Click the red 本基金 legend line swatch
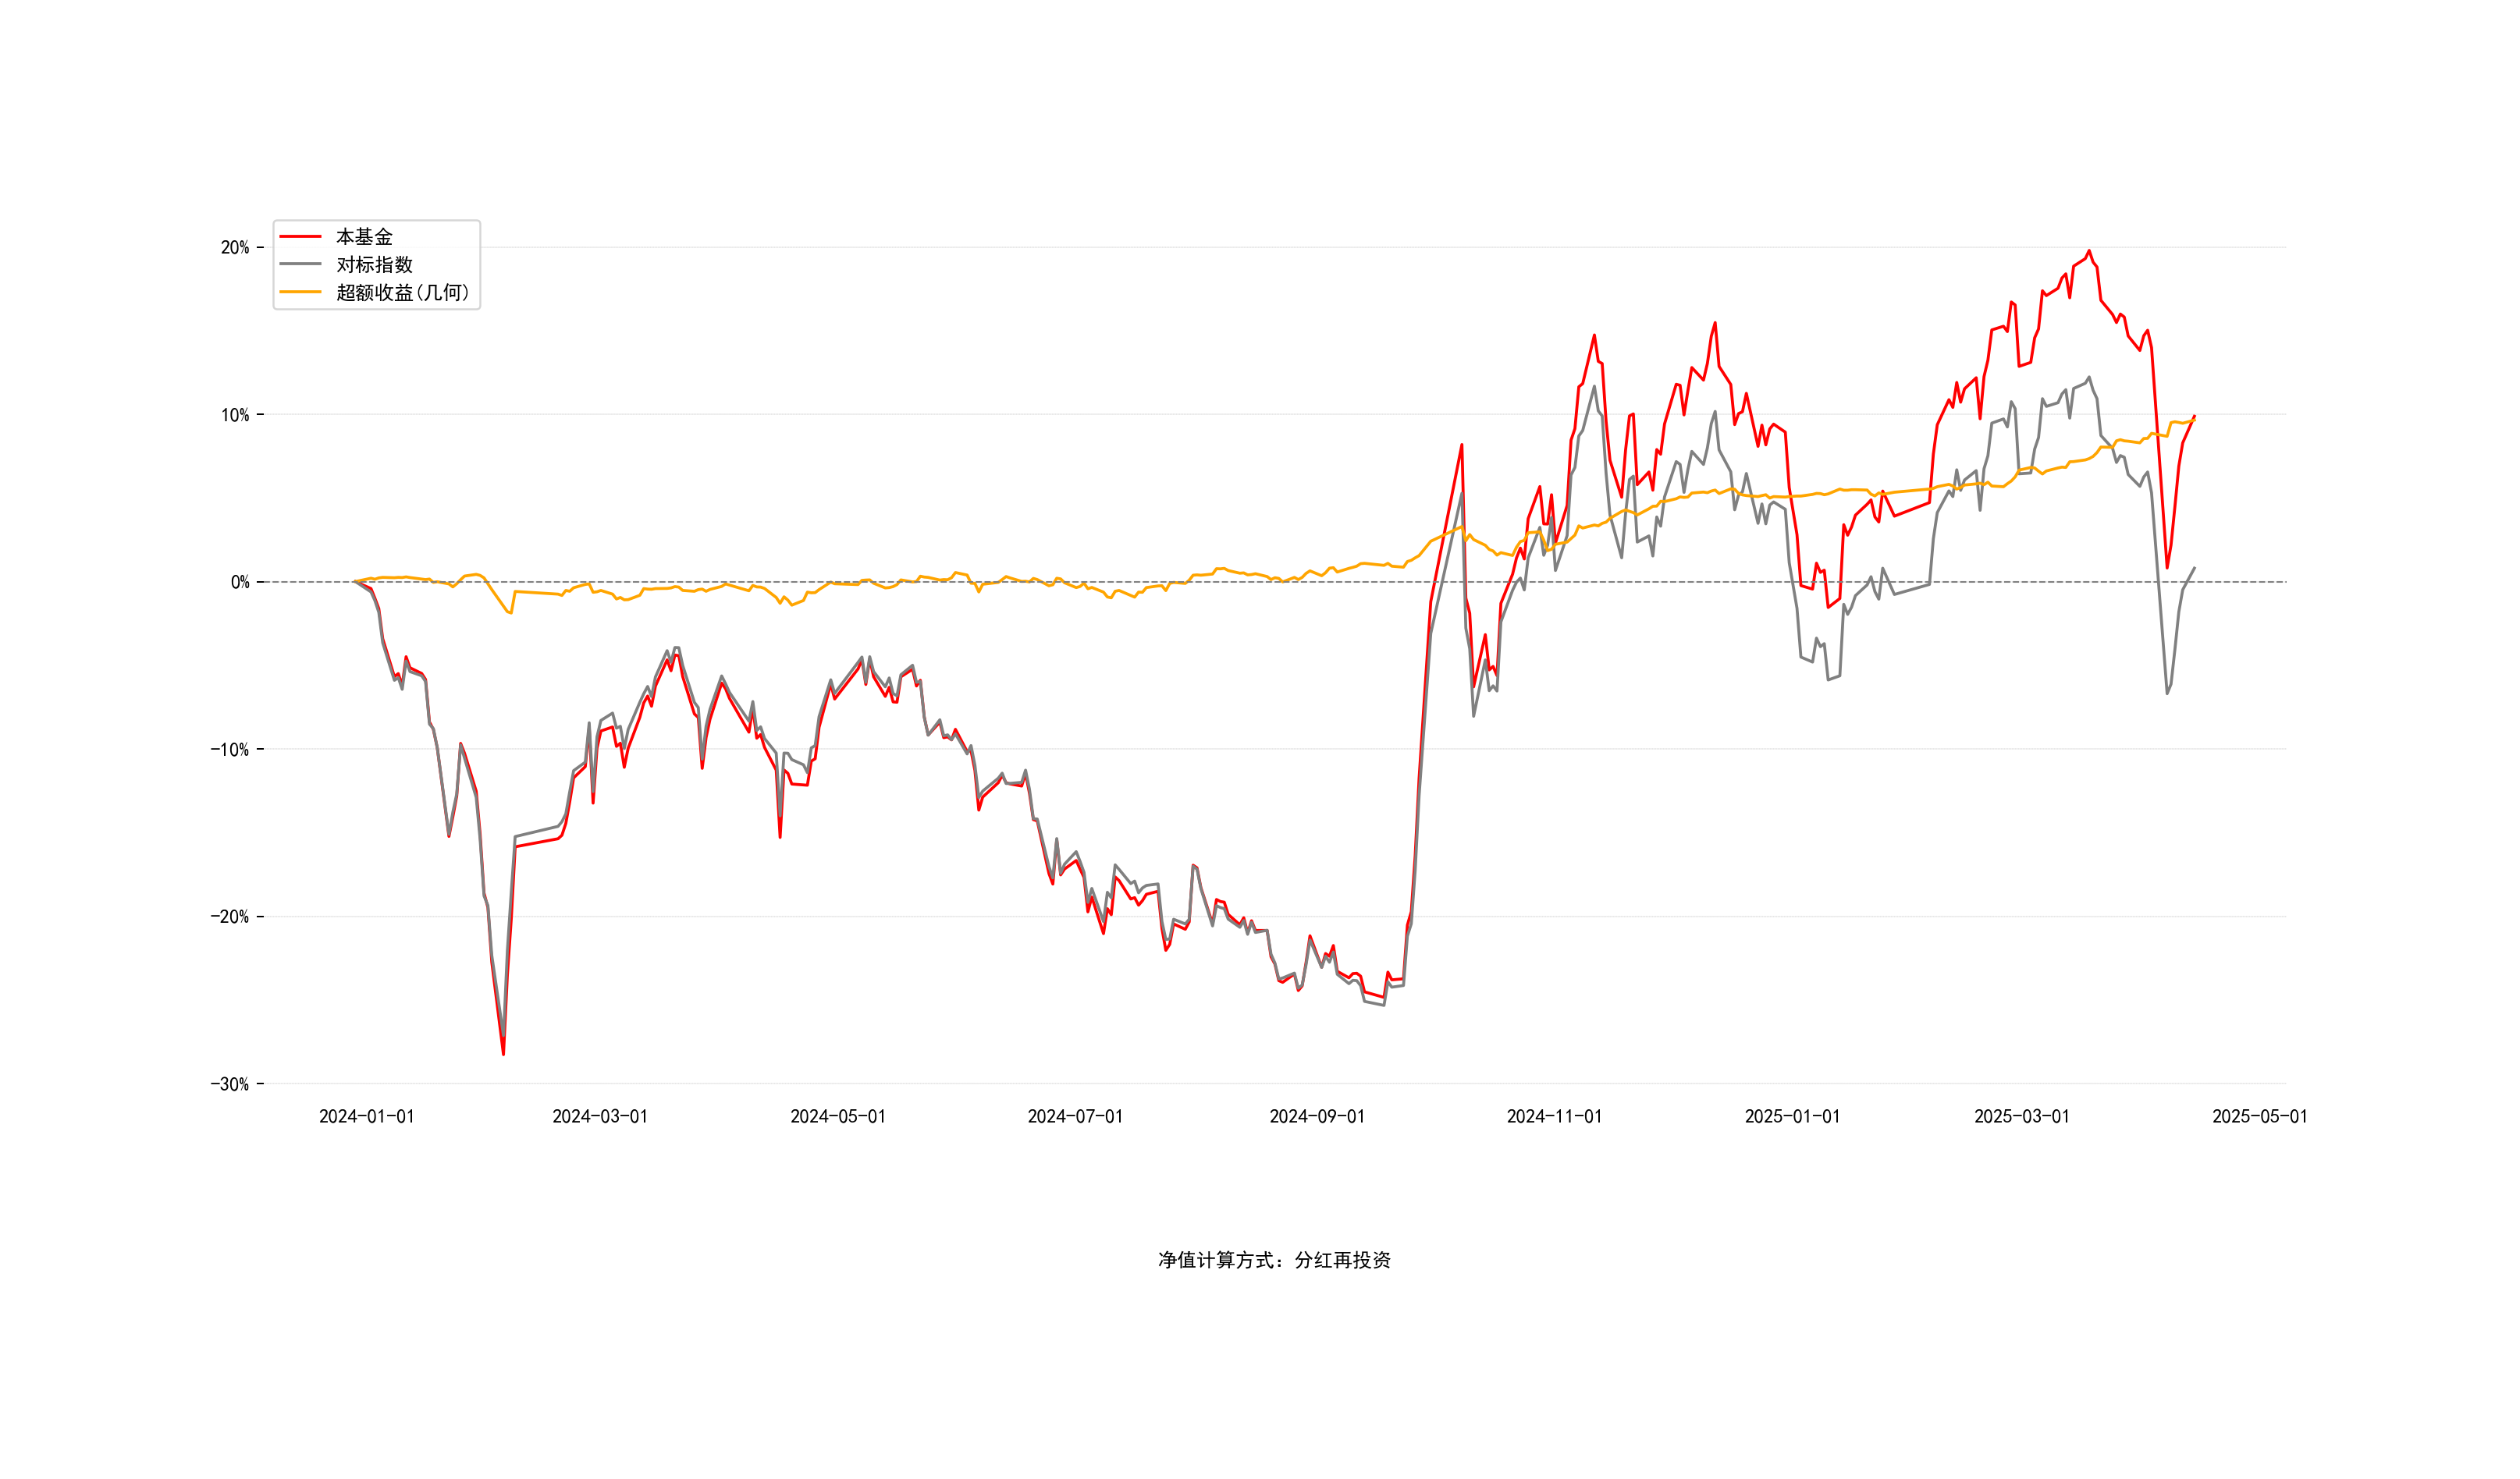 (x=300, y=237)
